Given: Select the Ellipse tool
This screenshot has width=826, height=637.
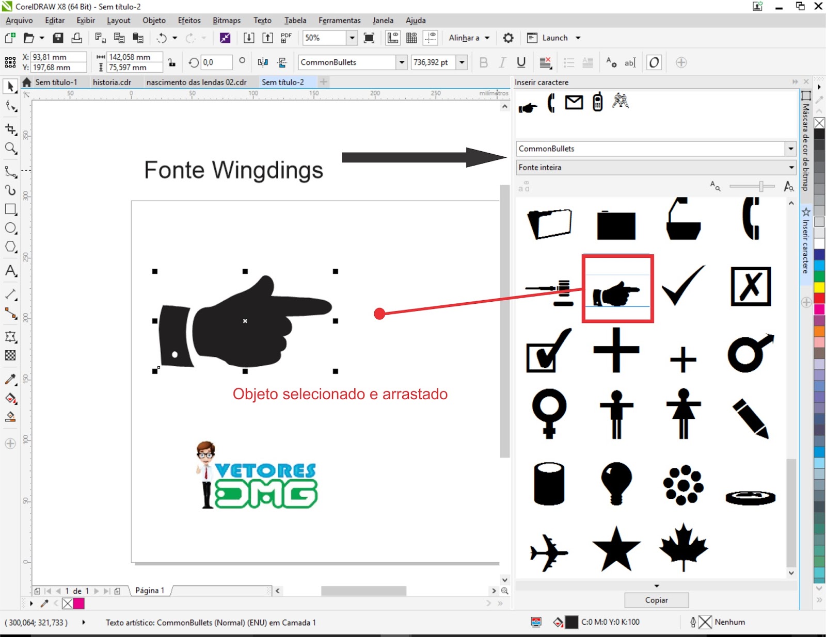Looking at the screenshot, I should tap(10, 227).
